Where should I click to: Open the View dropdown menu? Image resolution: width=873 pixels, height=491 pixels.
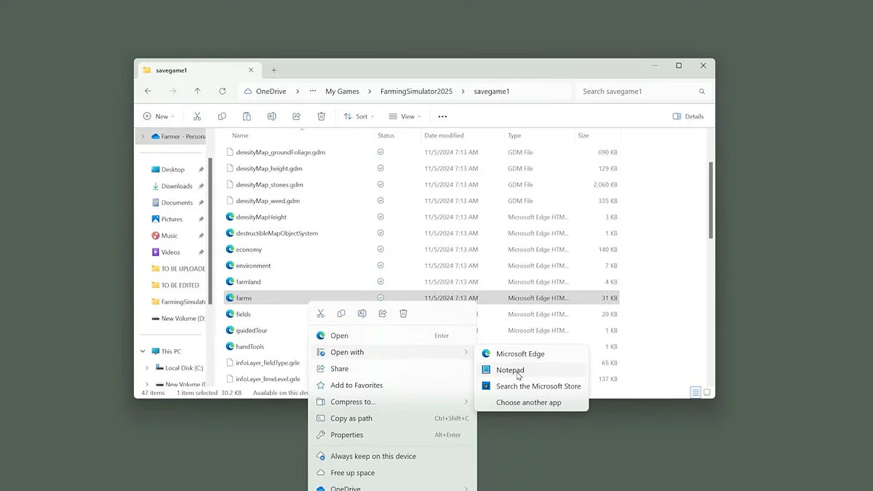click(404, 116)
